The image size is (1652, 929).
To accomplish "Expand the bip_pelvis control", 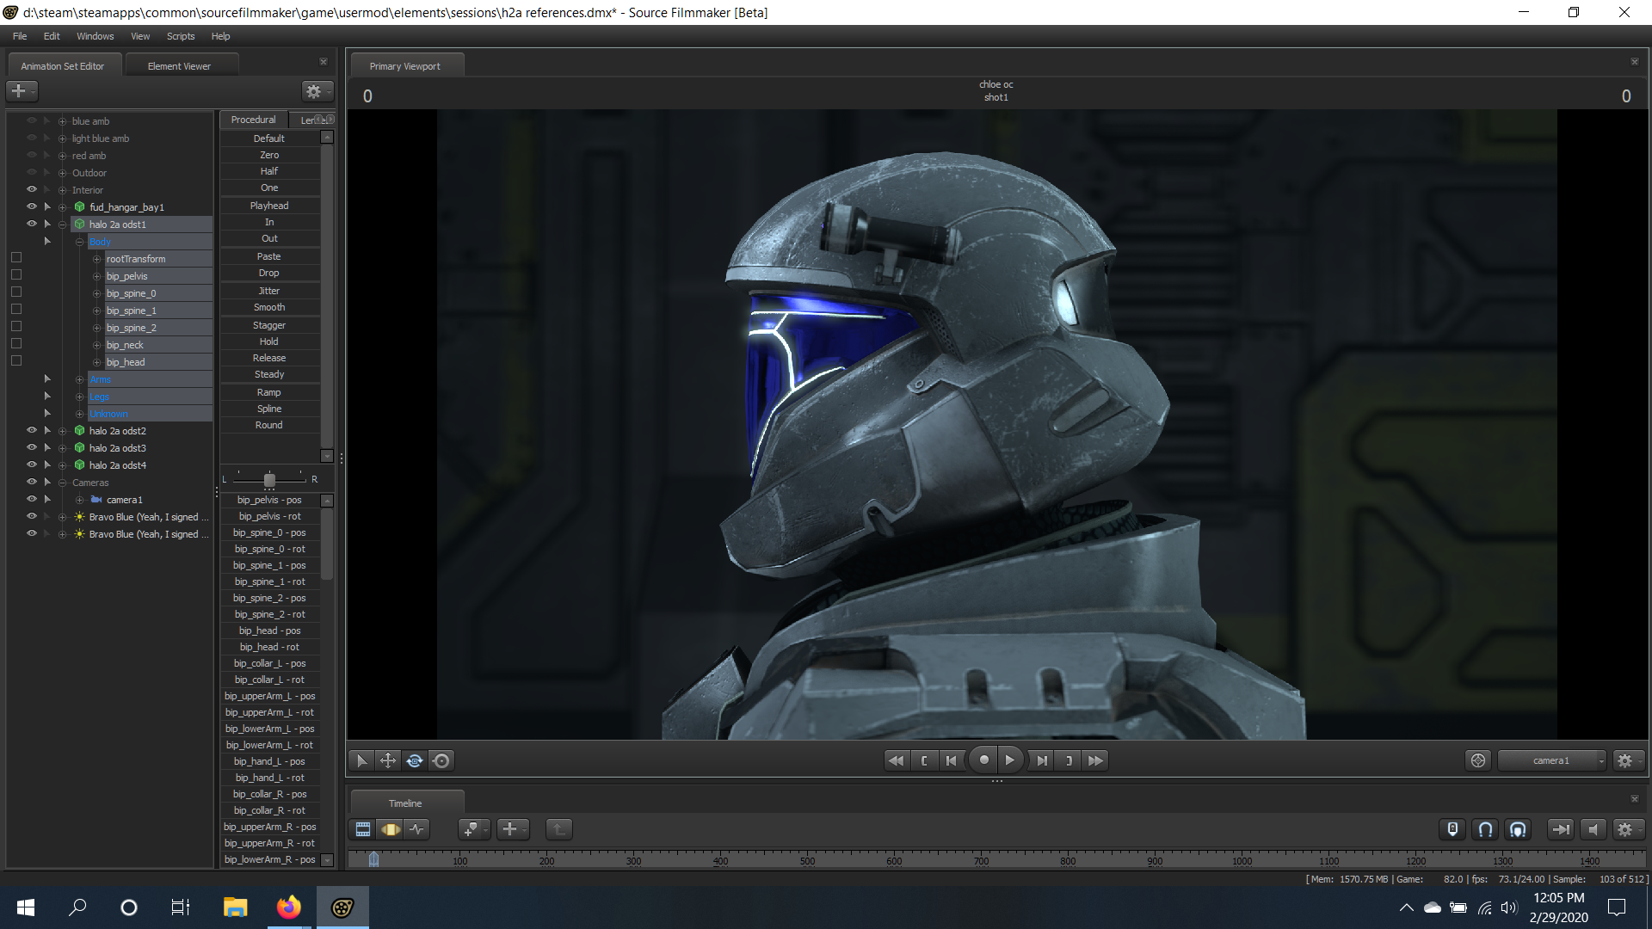I will [x=97, y=276].
